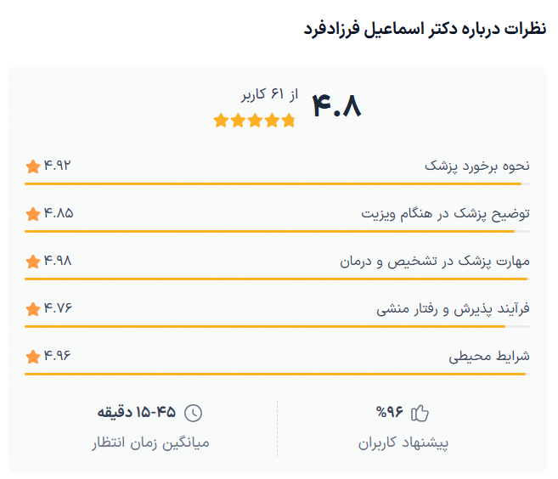Click the overall score ۴.۸
This screenshot has width=558, height=479.
click(336, 106)
